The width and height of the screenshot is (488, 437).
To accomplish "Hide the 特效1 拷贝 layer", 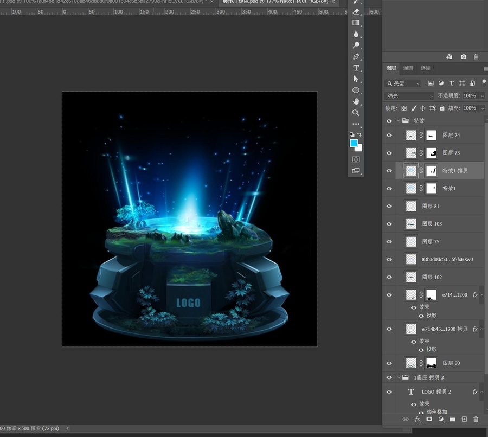I will pos(389,171).
